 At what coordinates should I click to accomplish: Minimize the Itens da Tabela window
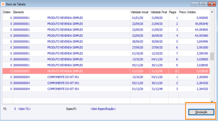195,4
